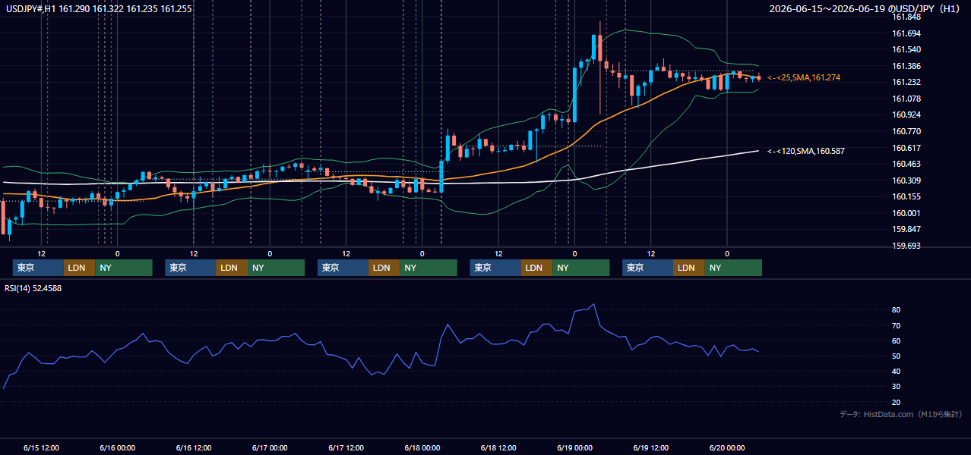Select the 6/16 00:00 time label
The height and width of the screenshot is (455, 971).
click(118, 447)
